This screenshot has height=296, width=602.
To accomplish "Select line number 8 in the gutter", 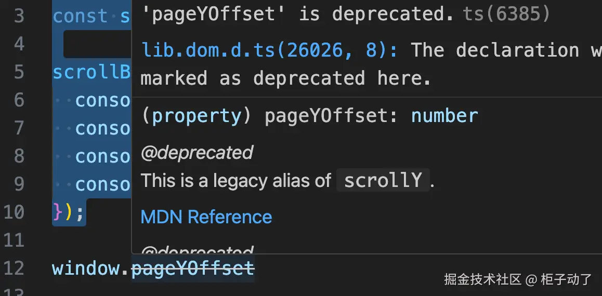I will coord(19,156).
